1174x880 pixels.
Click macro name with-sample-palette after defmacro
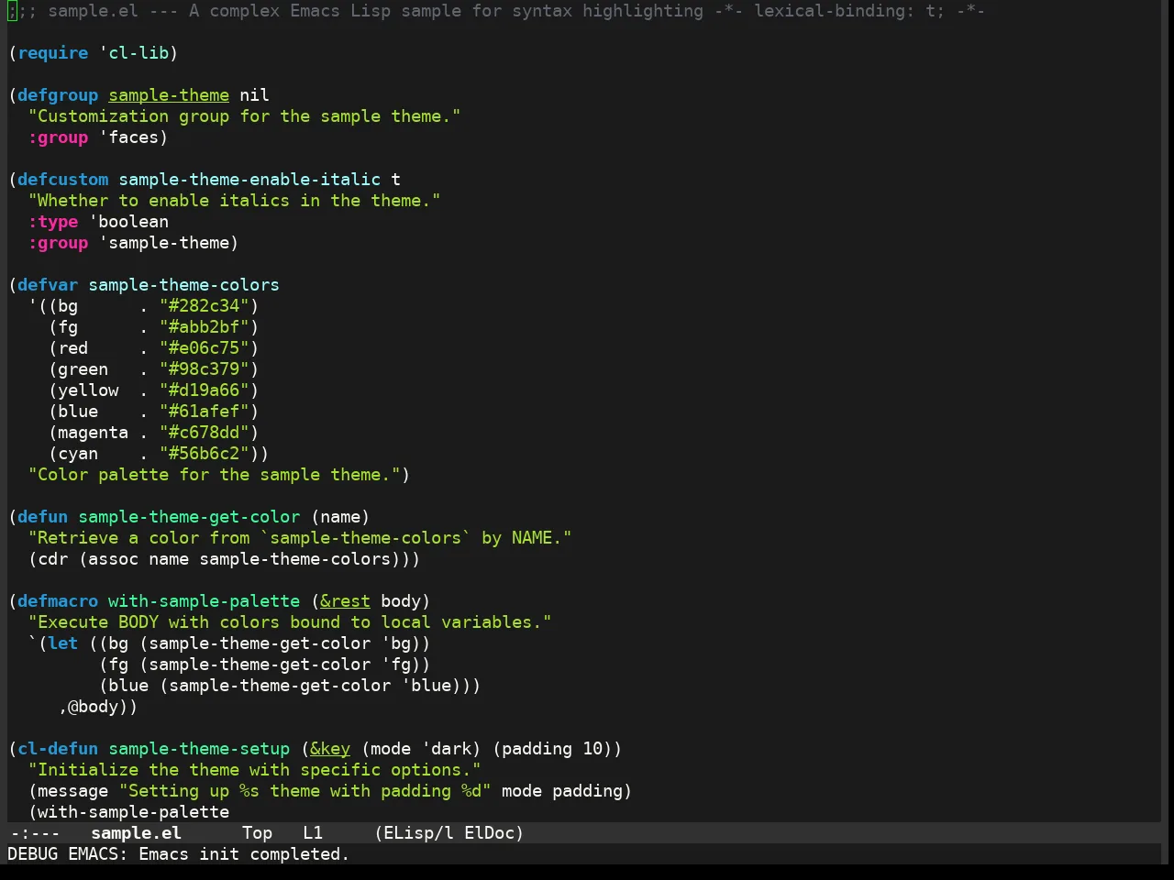pyautogui.click(x=205, y=601)
